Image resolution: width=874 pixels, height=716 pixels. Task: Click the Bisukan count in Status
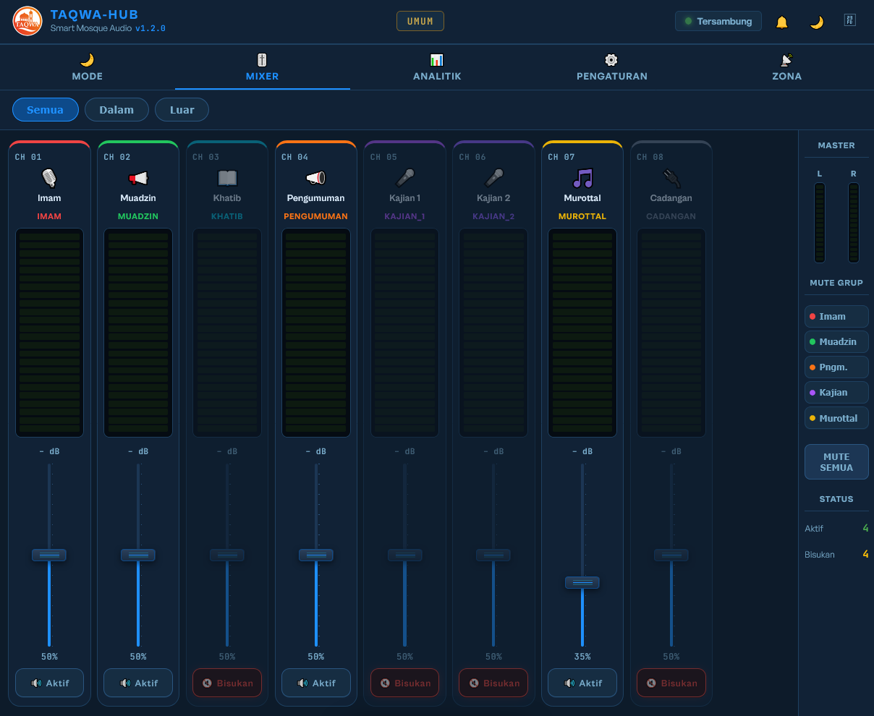[865, 555]
